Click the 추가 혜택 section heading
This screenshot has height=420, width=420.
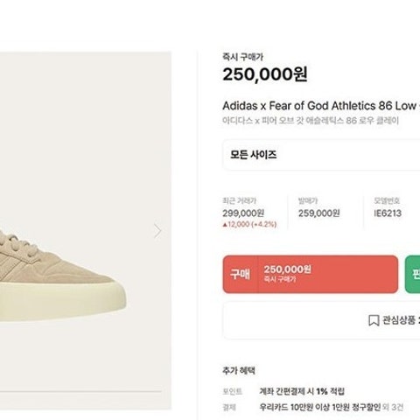tap(239, 371)
